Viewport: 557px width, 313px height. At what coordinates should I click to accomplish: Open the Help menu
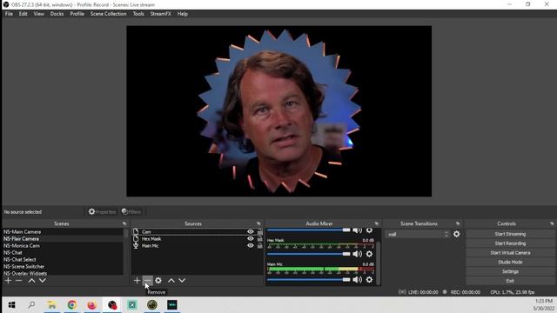coord(183,14)
